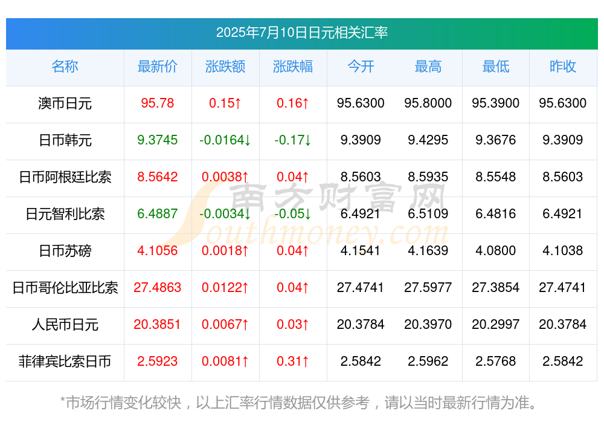604x422 pixels.
Task: Select percent change 0.03↑
Action: point(293,324)
